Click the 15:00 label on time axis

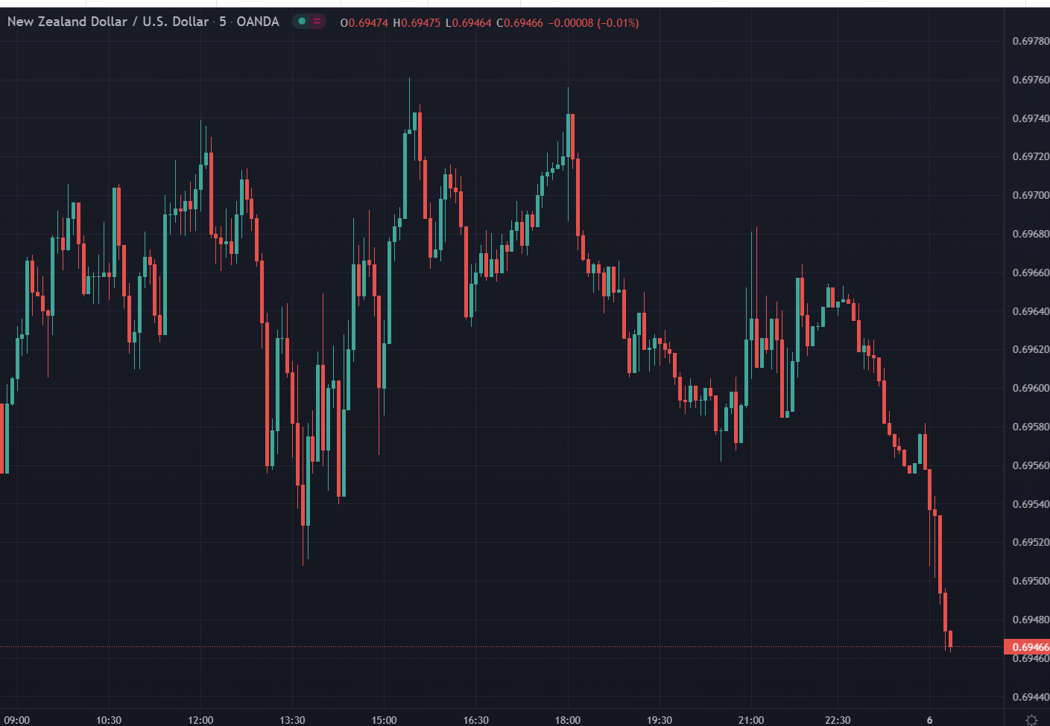tap(384, 720)
